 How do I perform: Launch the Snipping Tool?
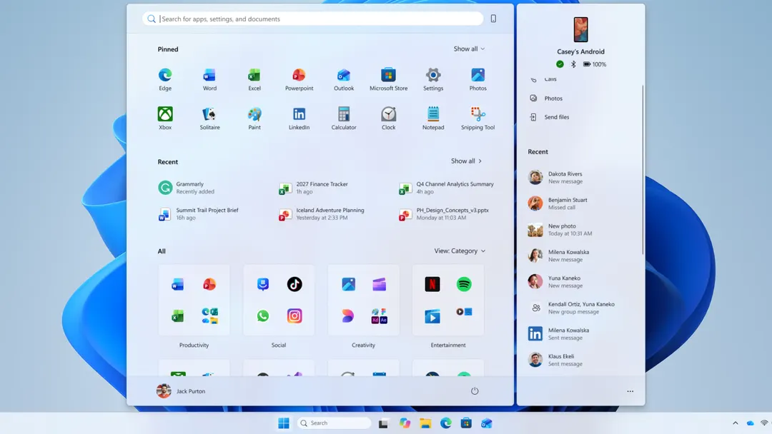click(x=477, y=118)
